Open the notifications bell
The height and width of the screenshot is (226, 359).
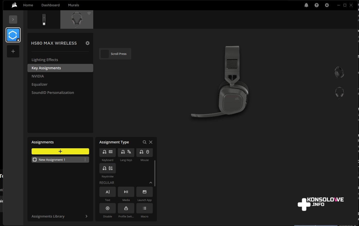[306, 5]
